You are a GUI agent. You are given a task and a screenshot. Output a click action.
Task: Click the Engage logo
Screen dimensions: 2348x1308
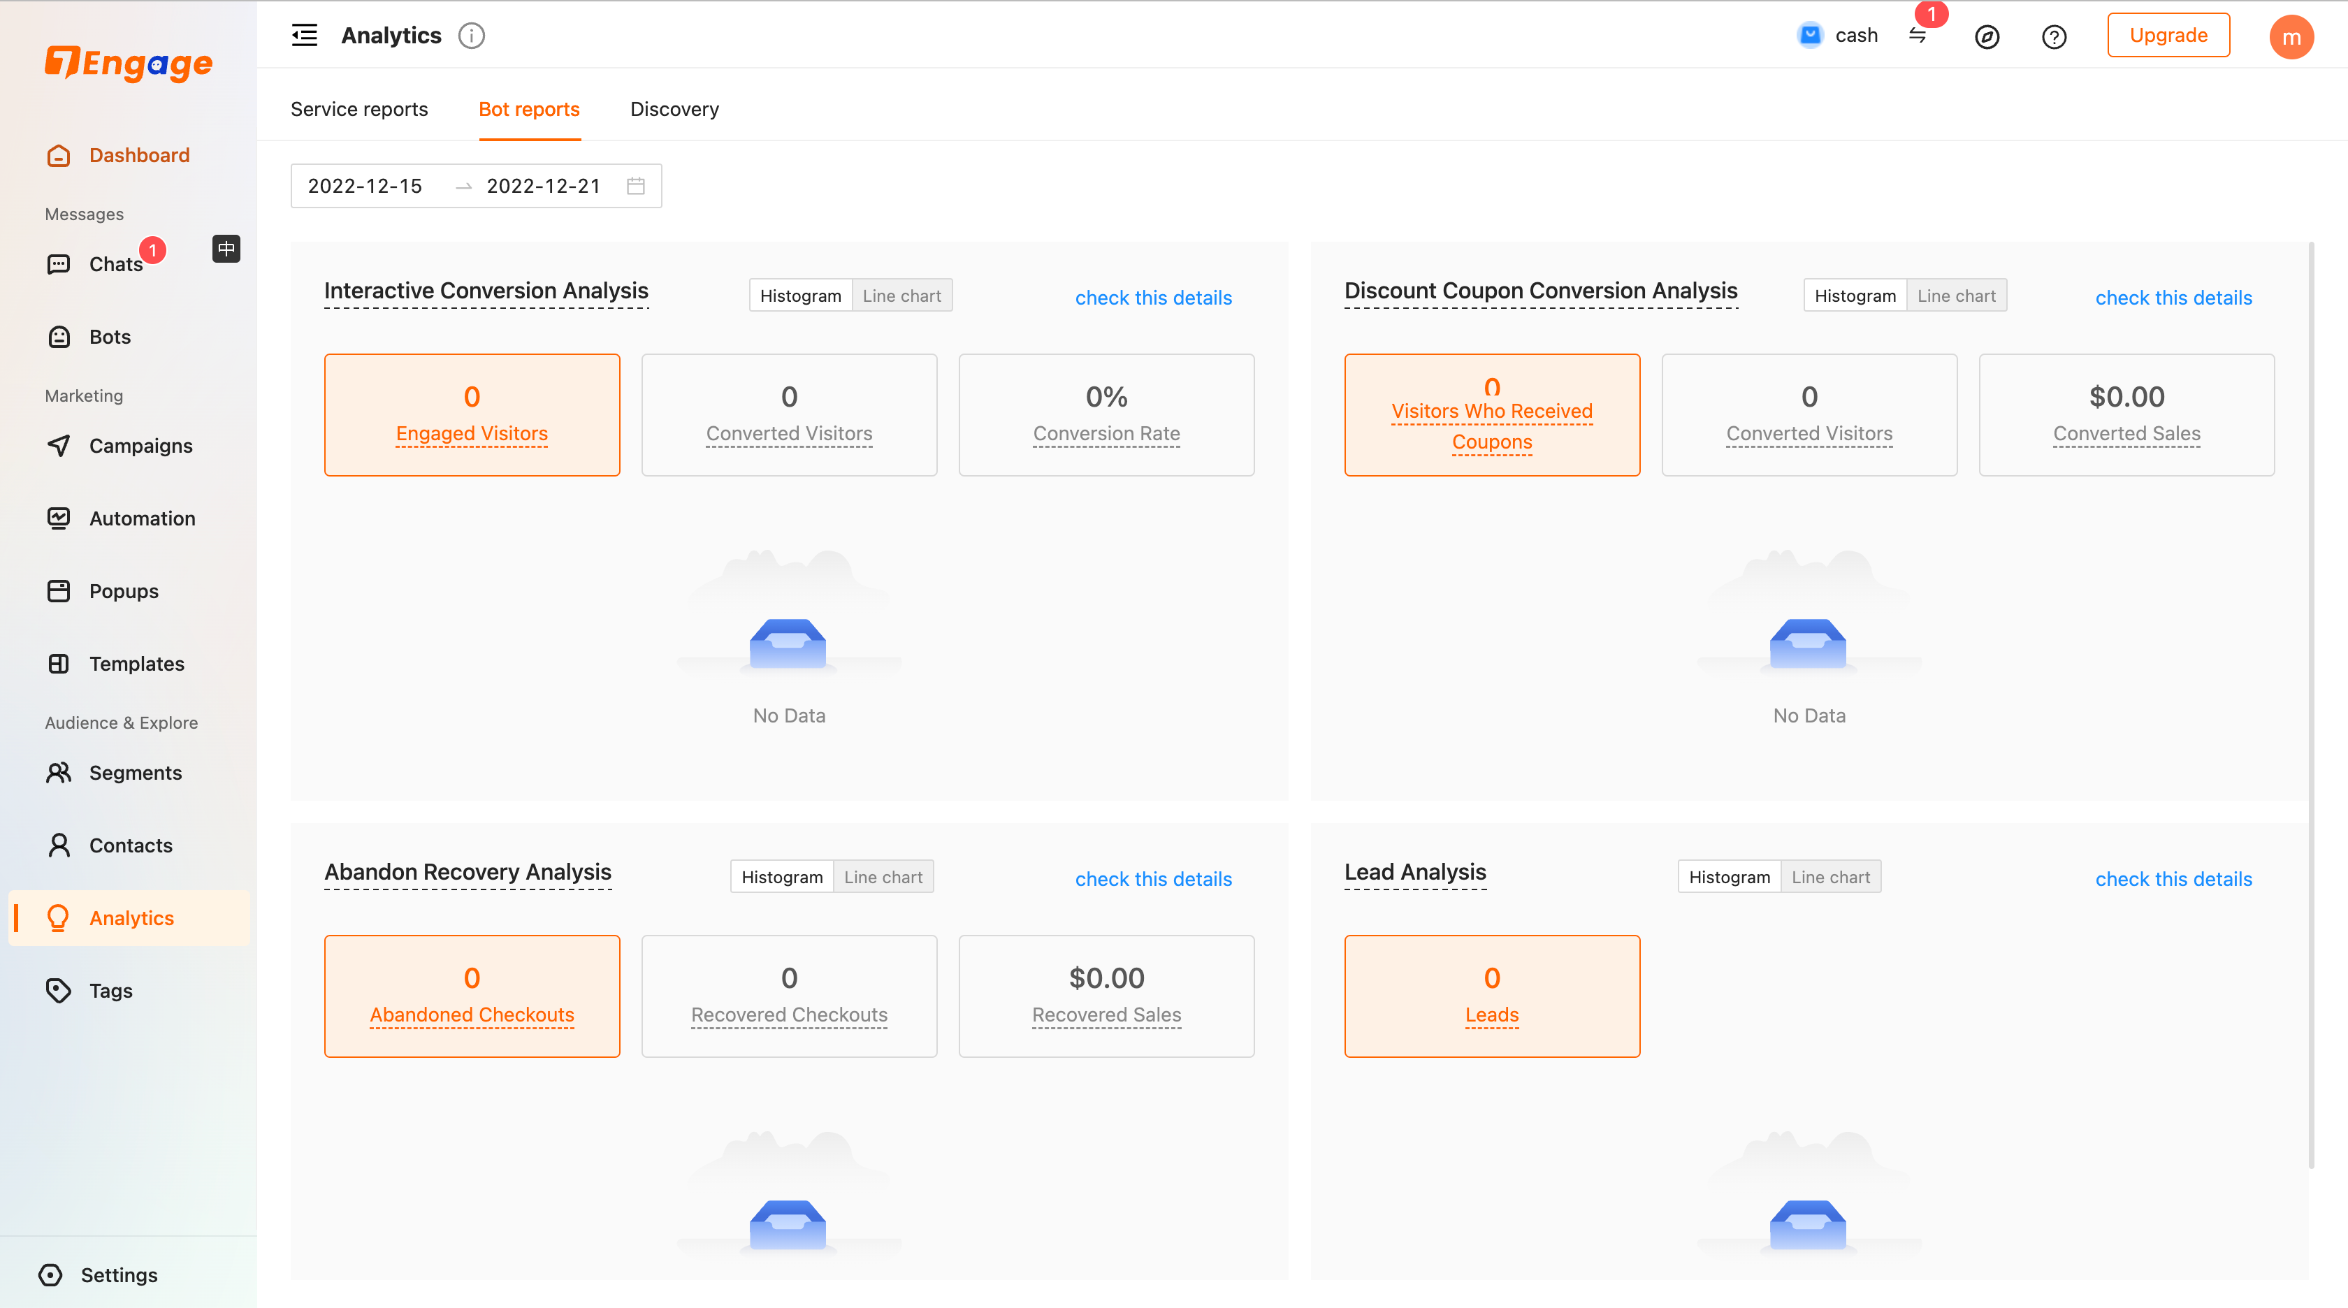pos(129,63)
